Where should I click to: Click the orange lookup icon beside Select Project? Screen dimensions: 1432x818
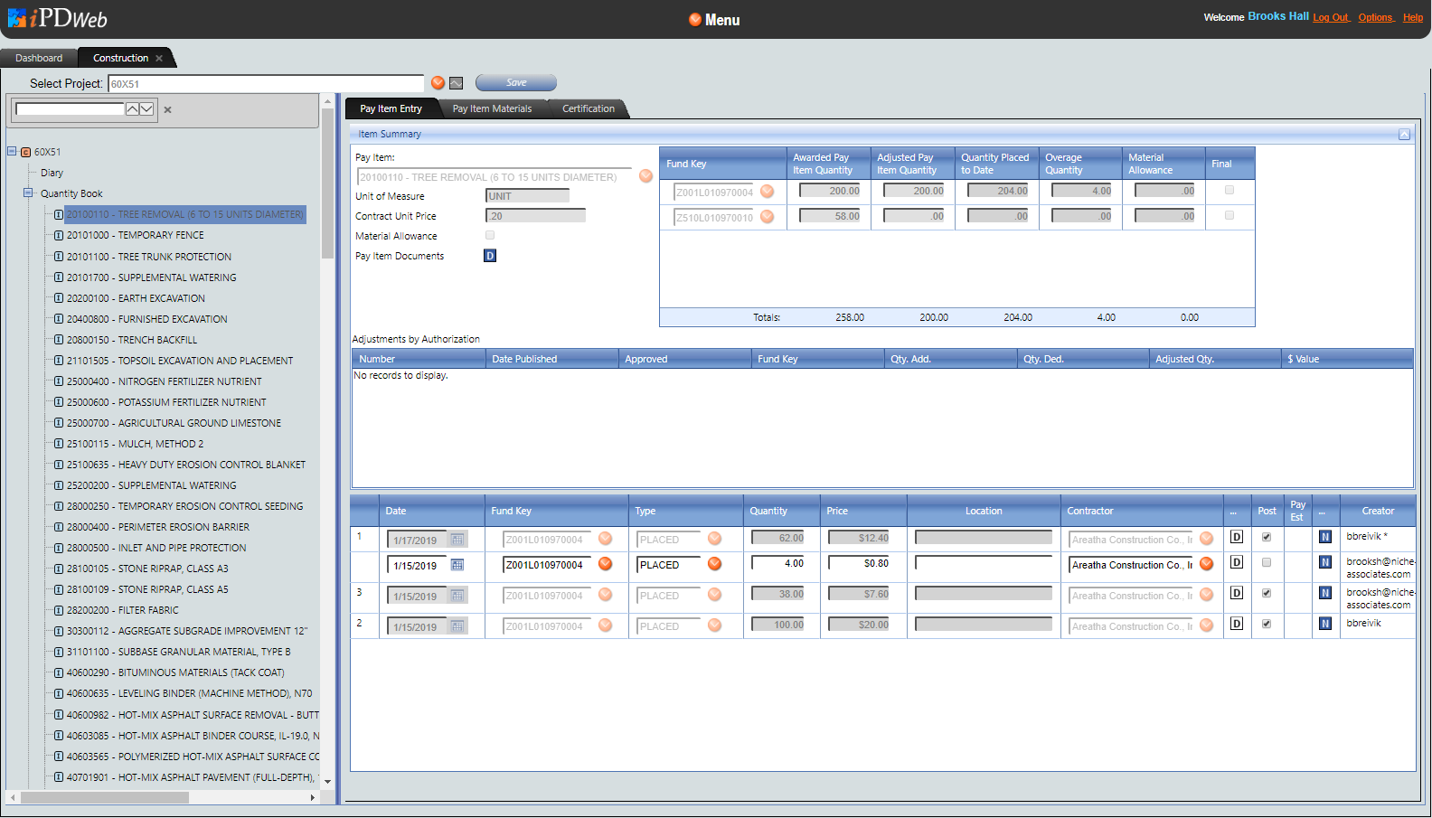[x=438, y=83]
